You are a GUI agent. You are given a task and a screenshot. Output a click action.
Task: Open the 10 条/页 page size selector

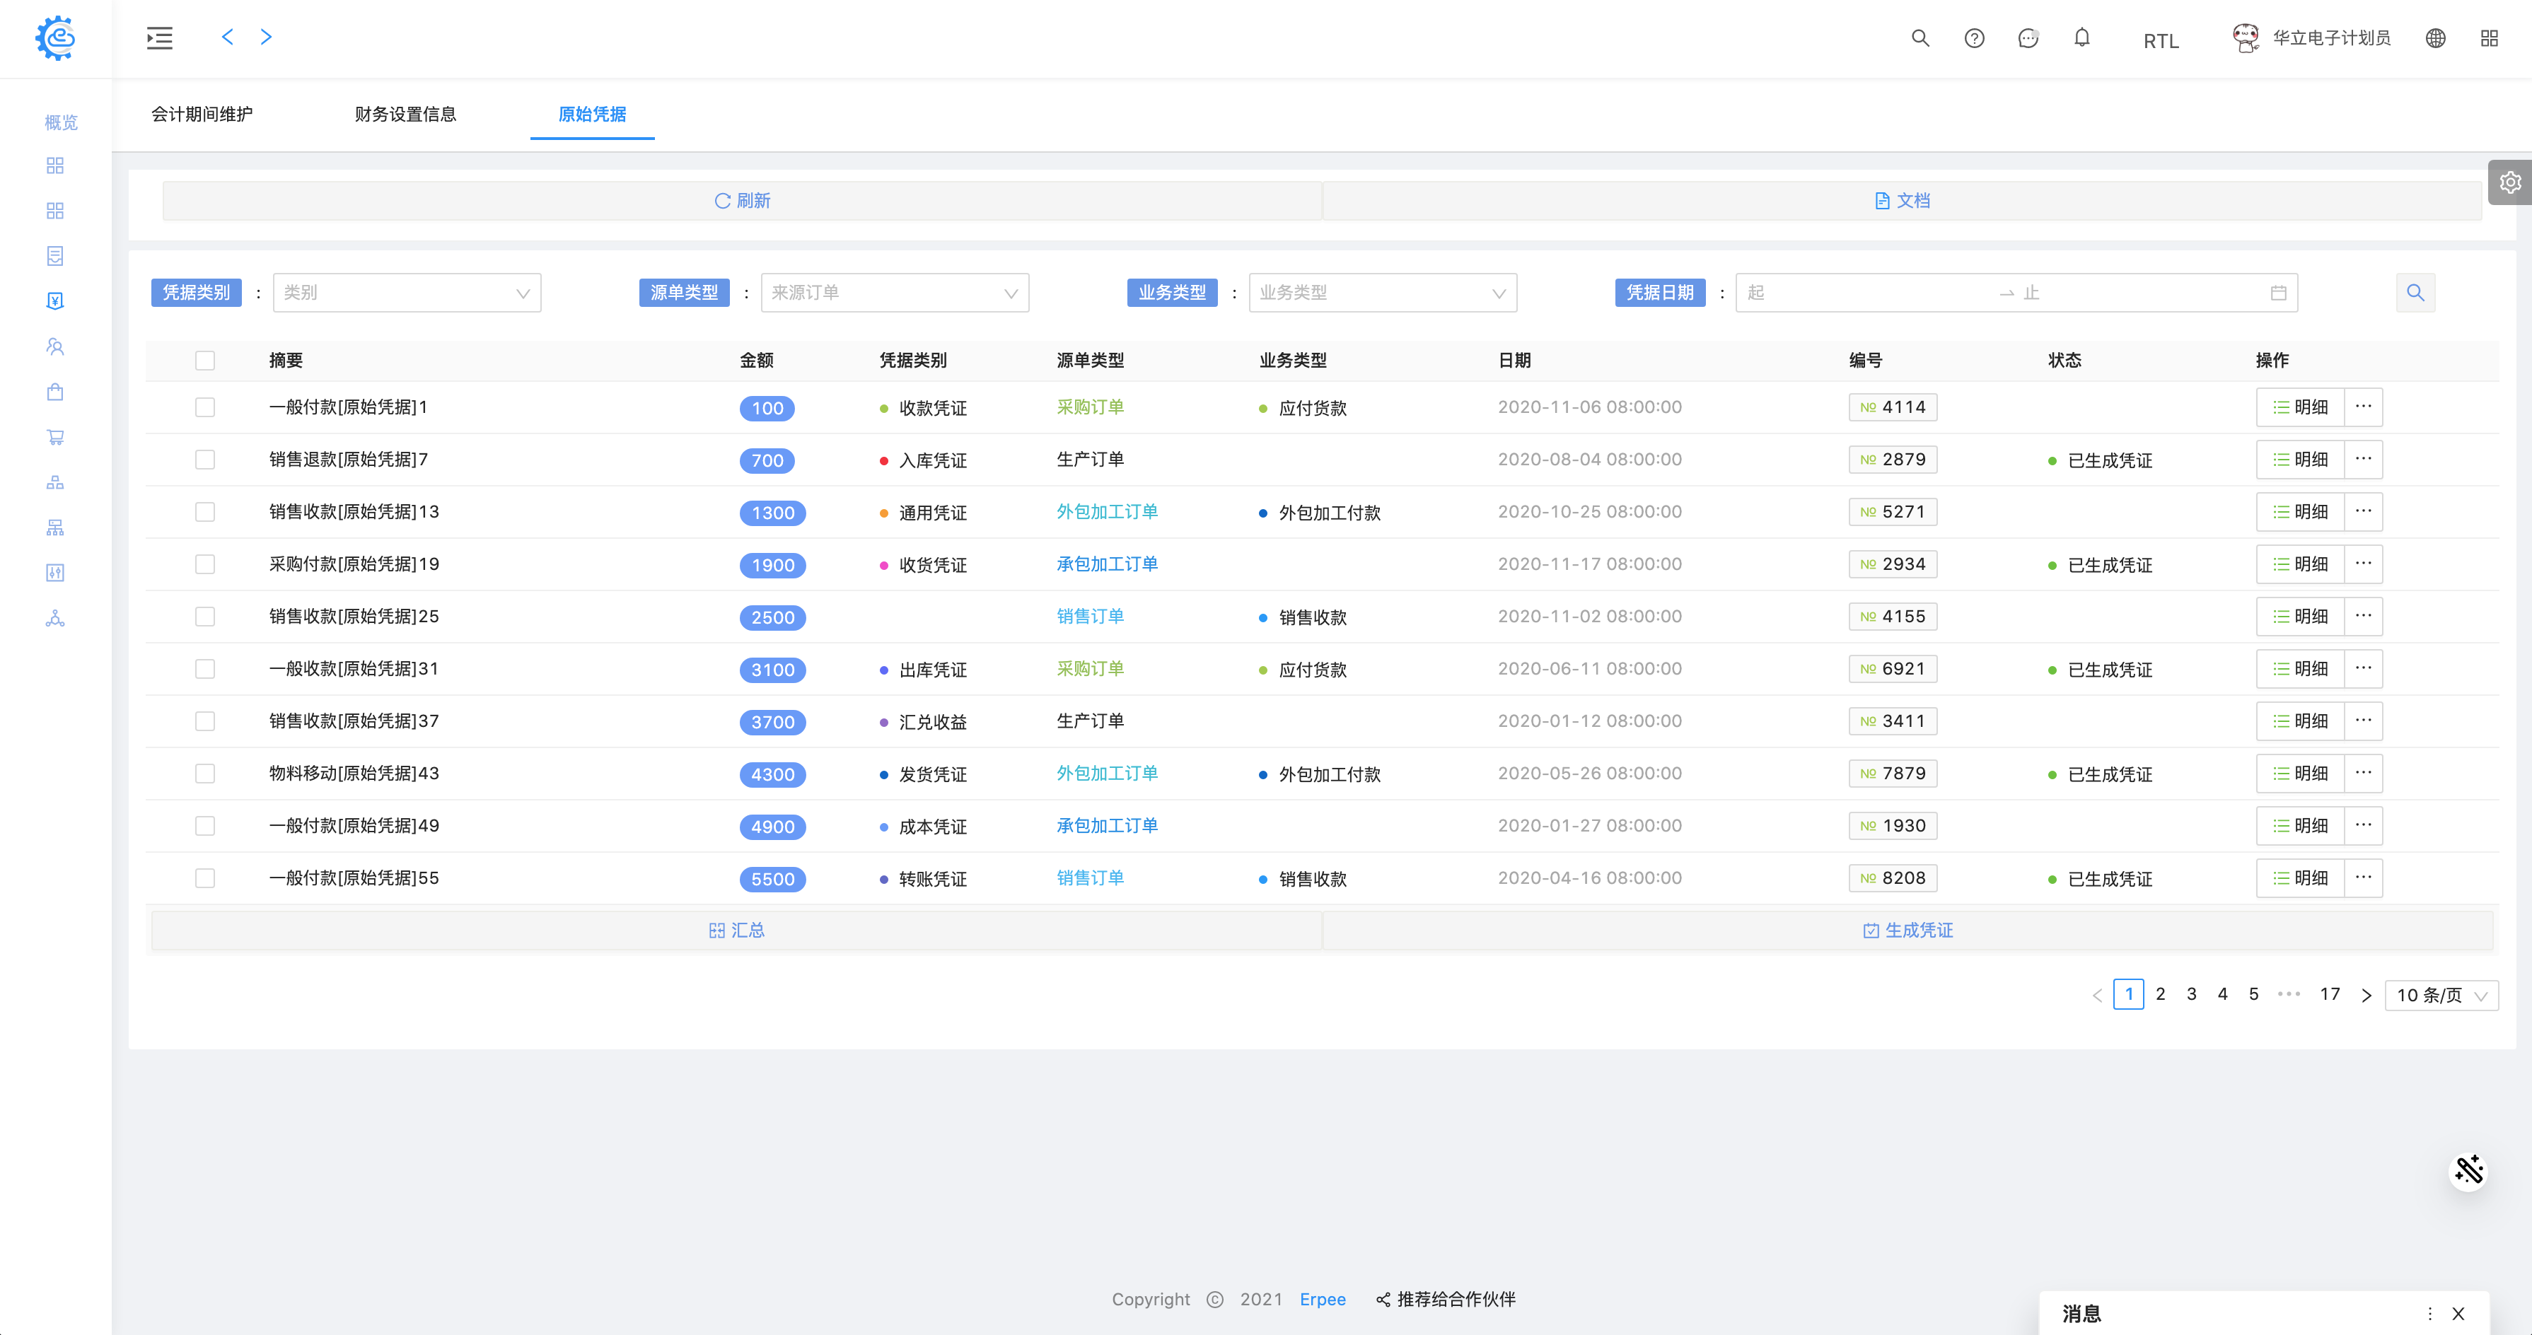click(x=2441, y=995)
